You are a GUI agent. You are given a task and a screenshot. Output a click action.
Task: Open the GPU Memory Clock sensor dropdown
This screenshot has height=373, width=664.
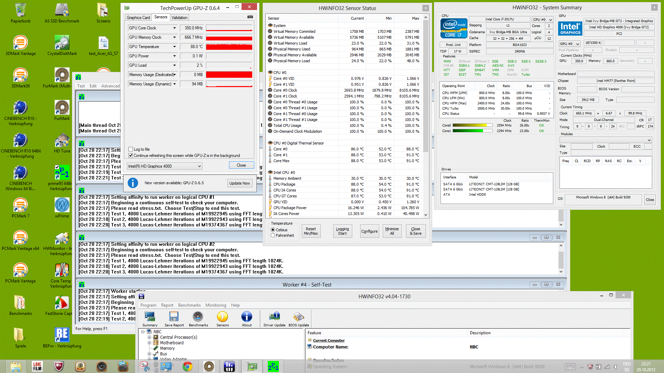click(174, 37)
